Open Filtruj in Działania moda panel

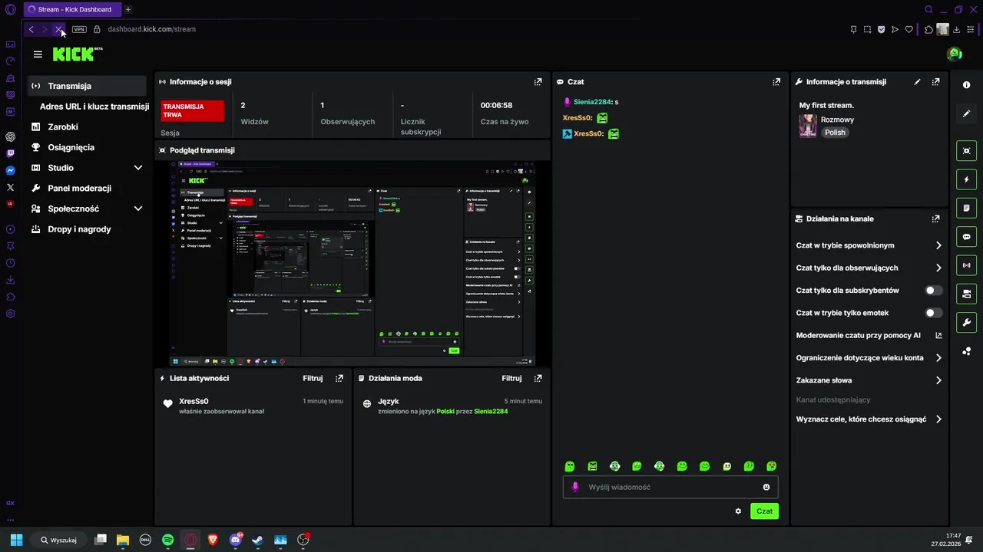(511, 378)
